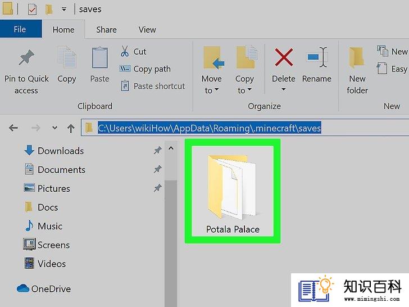Image resolution: width=409 pixels, height=307 pixels.
Task: Click Paste shortcut in ribbon
Action: coord(153,86)
